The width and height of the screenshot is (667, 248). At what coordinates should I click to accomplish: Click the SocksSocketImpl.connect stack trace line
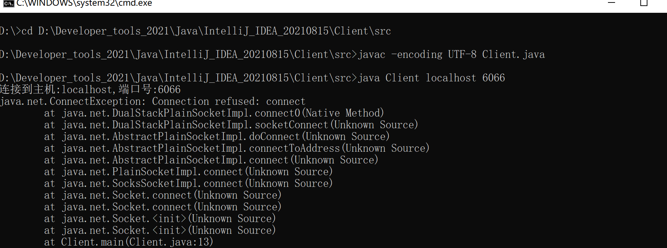pyautogui.click(x=188, y=184)
